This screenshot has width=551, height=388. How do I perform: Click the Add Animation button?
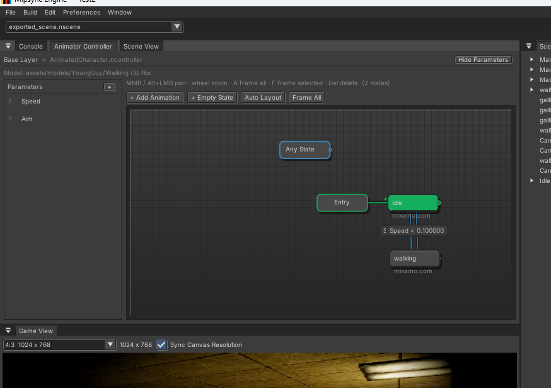click(155, 97)
